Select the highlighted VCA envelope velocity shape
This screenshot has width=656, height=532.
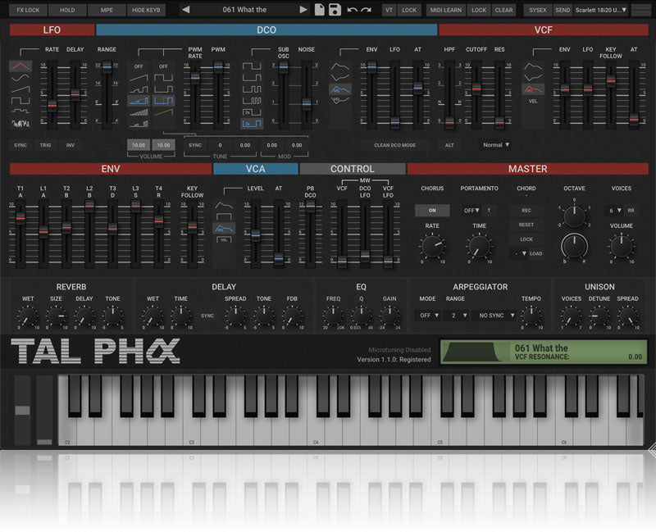click(224, 228)
